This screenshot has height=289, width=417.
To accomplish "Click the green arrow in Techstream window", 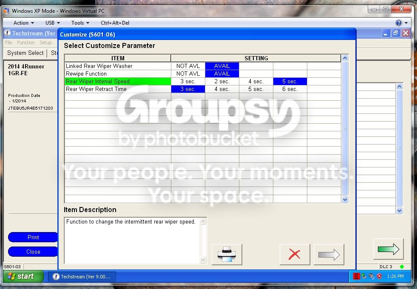I will 388,249.
